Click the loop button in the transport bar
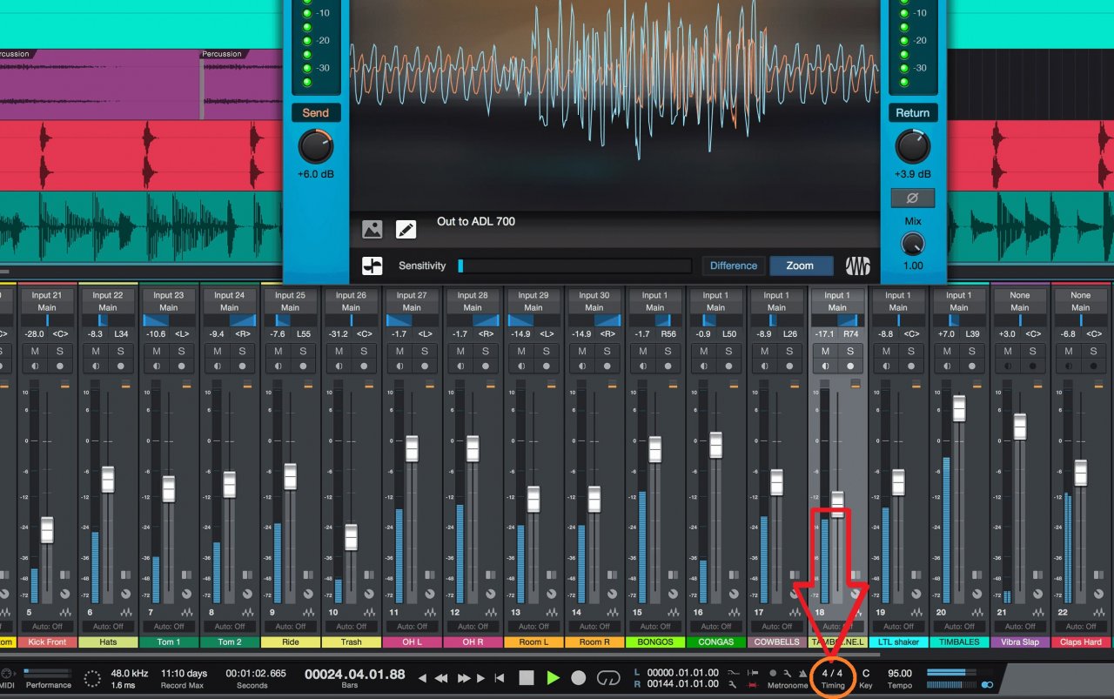The image size is (1114, 699). pos(608,677)
